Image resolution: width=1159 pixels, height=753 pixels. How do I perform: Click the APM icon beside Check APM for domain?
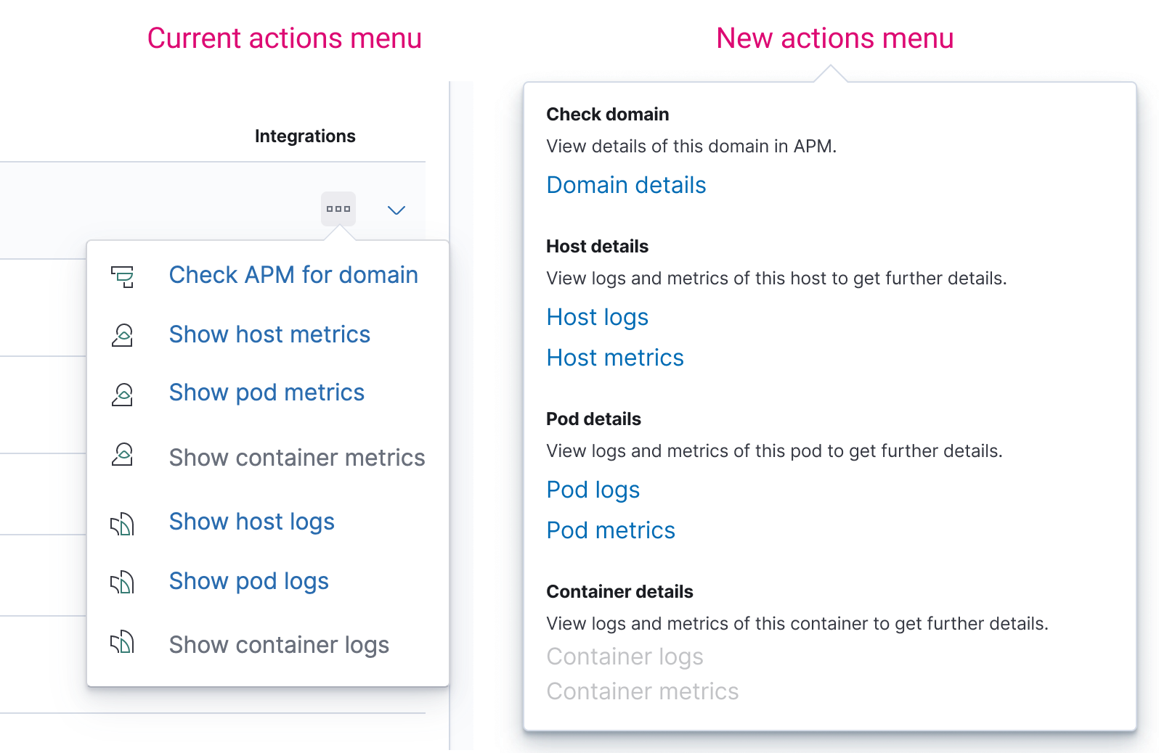[122, 276]
